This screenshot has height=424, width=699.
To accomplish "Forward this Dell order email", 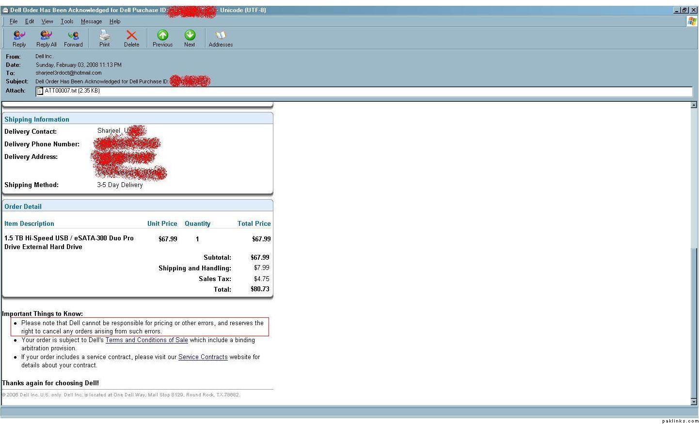I will [x=73, y=38].
